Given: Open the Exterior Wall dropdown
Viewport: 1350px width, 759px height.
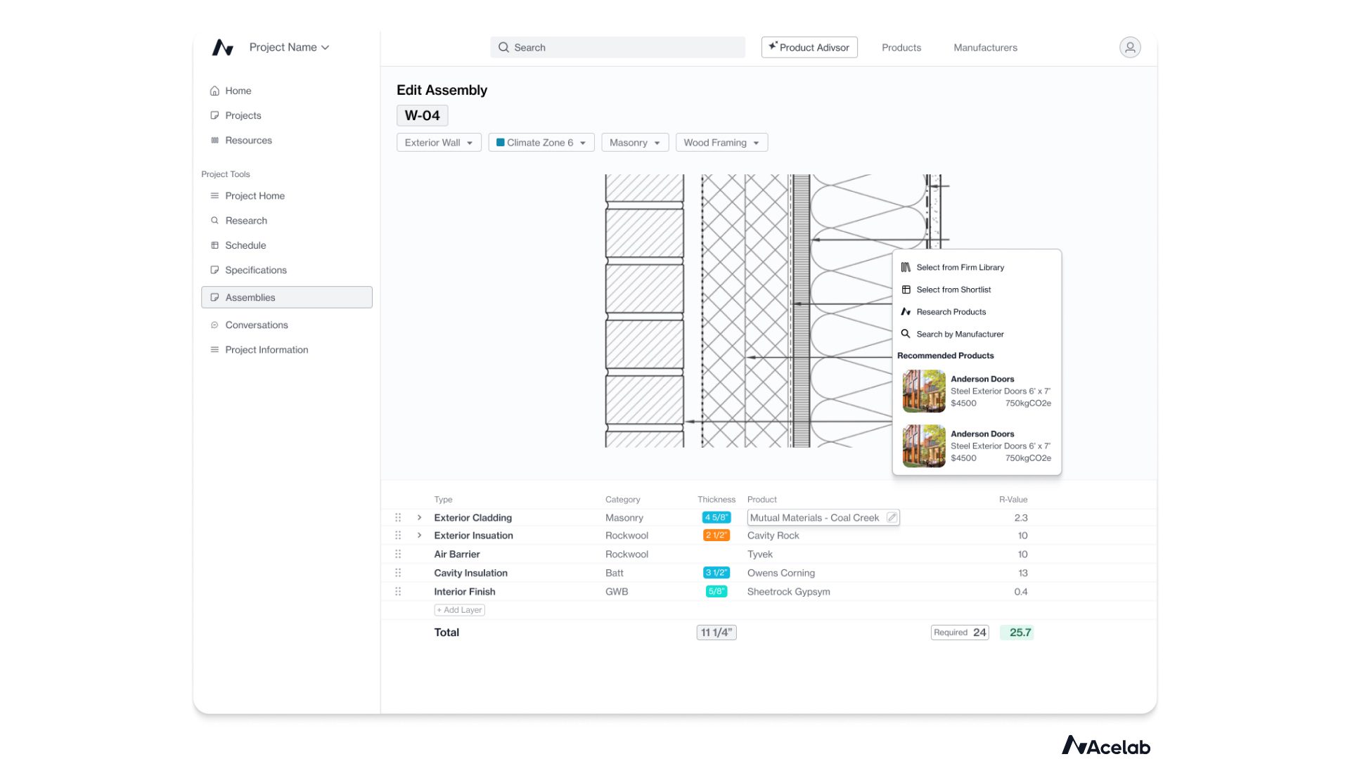Looking at the screenshot, I should coord(438,142).
